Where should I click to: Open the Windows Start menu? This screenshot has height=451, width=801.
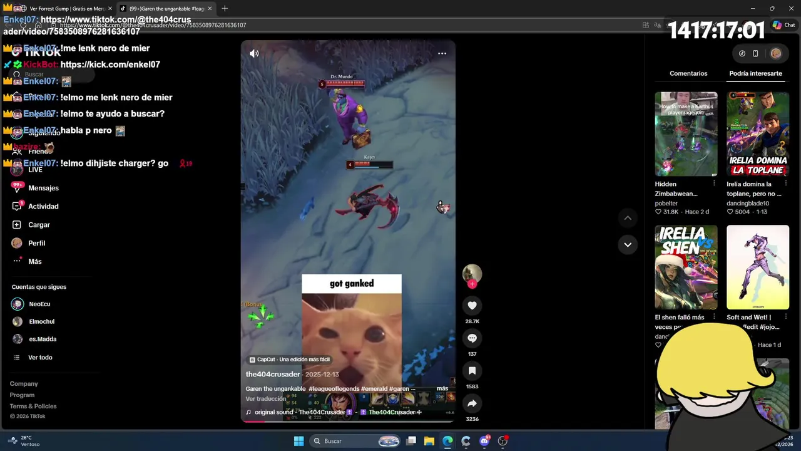click(298, 441)
